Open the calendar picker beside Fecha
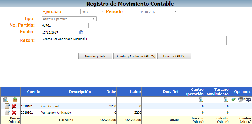The image size is (252, 124). (81, 32)
